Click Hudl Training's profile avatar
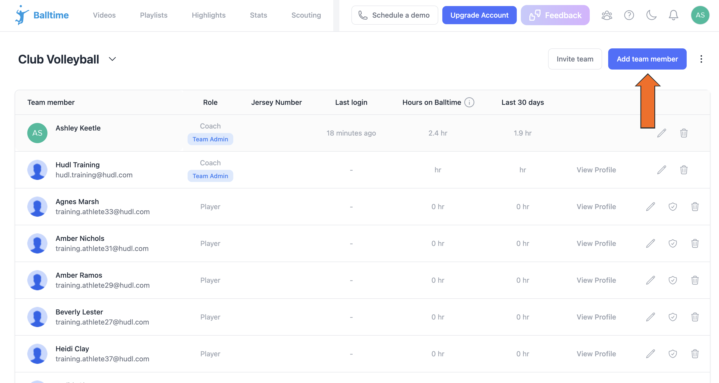 37,170
